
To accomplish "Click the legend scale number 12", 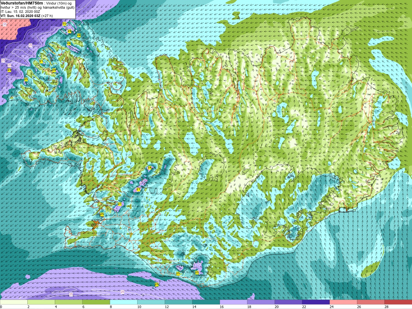I will click(x=167, y=307).
